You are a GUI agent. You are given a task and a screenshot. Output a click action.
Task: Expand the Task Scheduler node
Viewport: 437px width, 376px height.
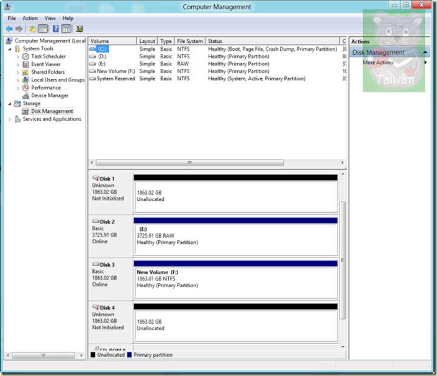tap(18, 57)
